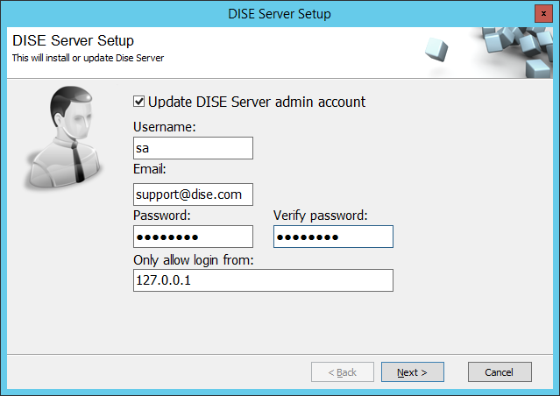Click the cluster of cubes in header corner

tap(516, 53)
